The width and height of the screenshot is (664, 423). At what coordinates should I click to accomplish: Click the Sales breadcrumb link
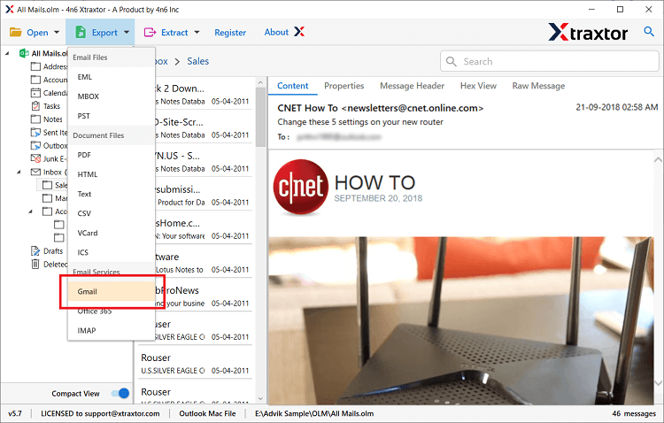coord(197,61)
